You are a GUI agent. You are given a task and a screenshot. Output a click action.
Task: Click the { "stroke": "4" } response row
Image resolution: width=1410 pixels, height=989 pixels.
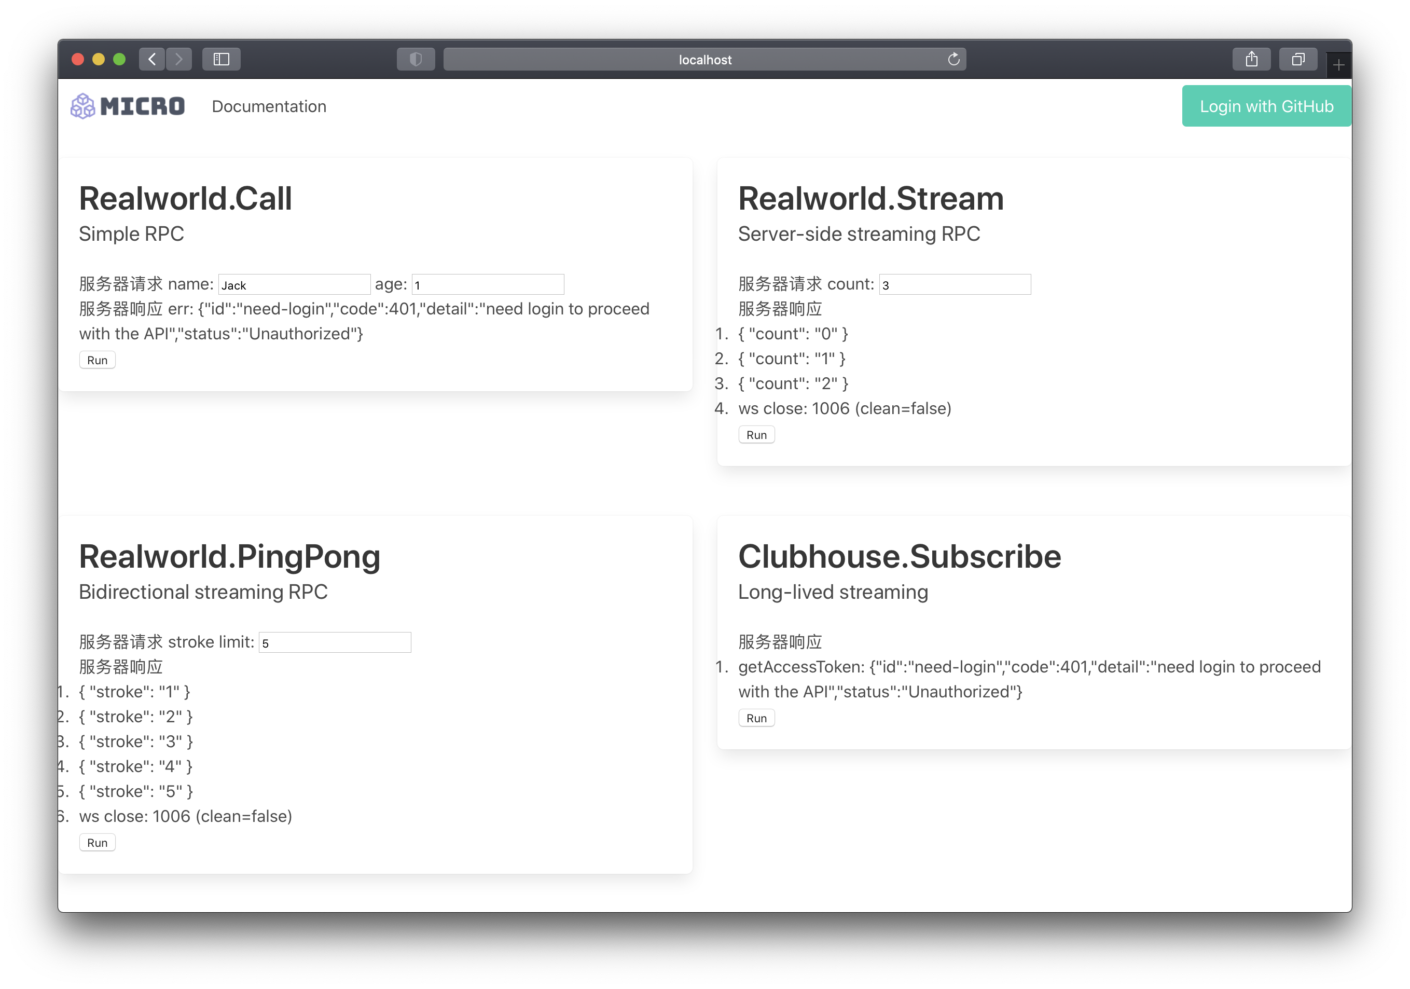coord(136,766)
